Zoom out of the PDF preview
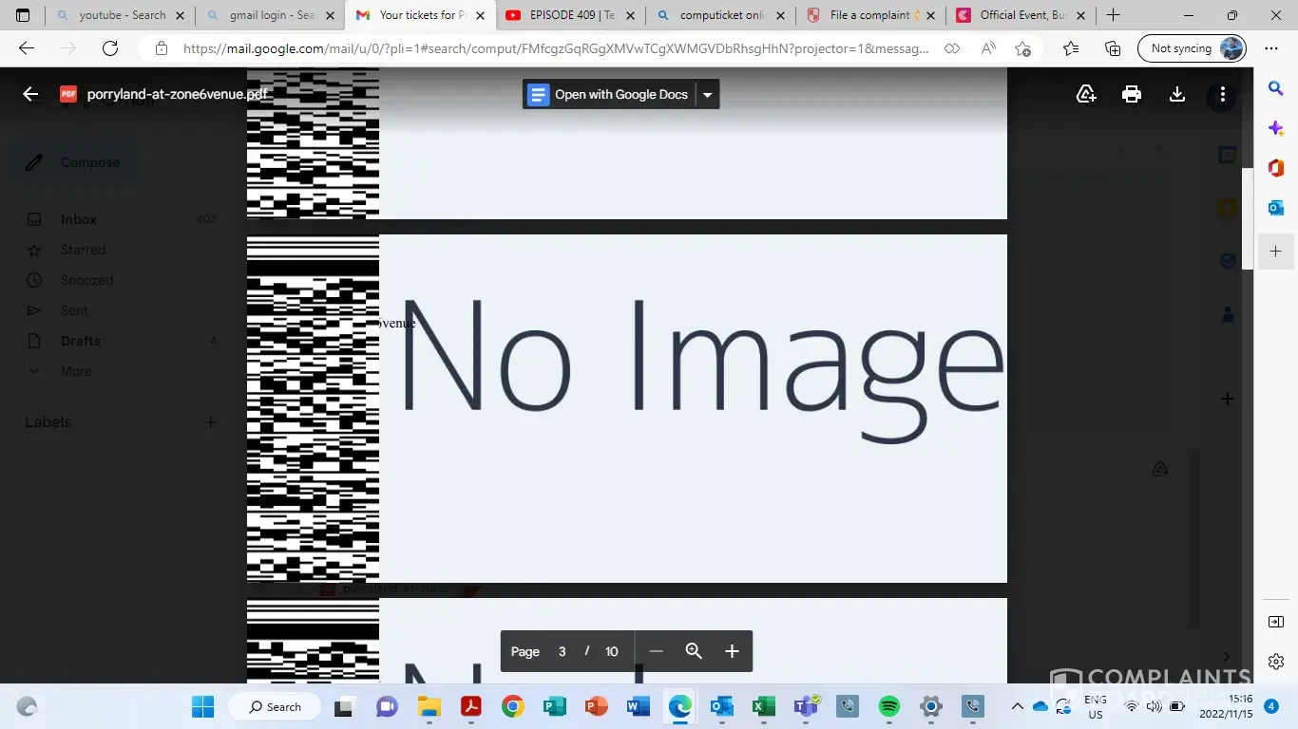This screenshot has height=729, width=1298. 656,651
